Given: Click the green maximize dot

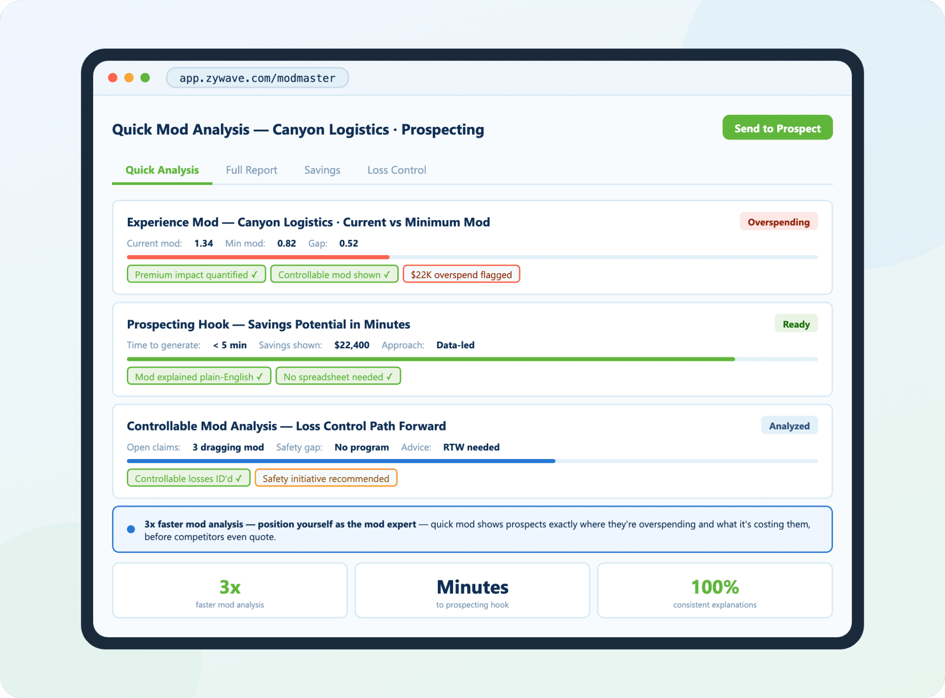Looking at the screenshot, I should (x=145, y=78).
